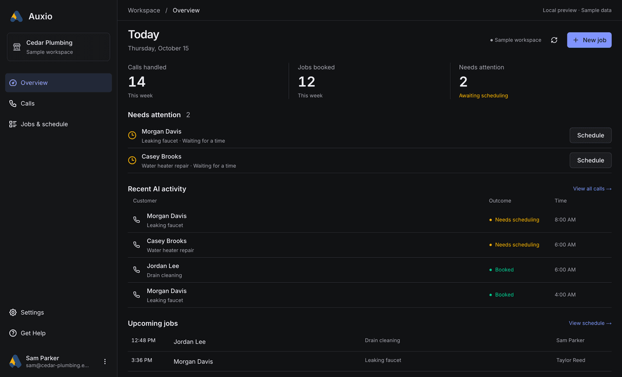Click Needs scheduling outcome at 8:00 AM
This screenshot has width=622, height=377.
(514, 220)
